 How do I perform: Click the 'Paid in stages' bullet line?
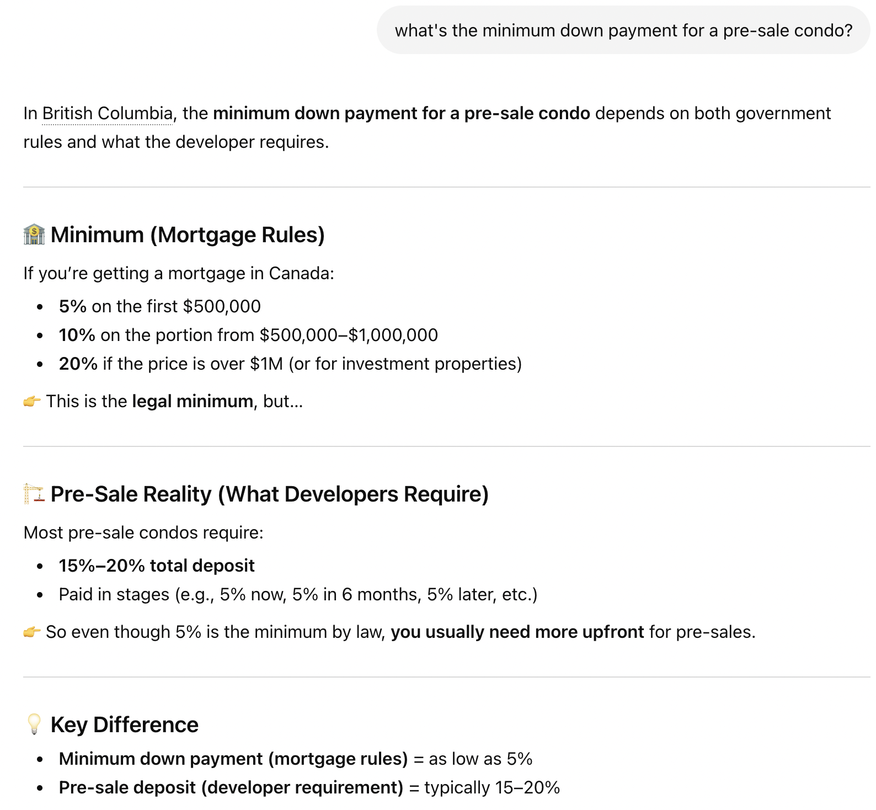click(298, 594)
